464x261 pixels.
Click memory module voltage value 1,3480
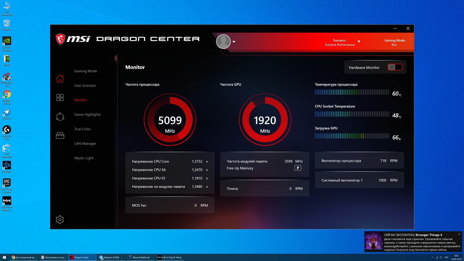pyautogui.click(x=197, y=186)
